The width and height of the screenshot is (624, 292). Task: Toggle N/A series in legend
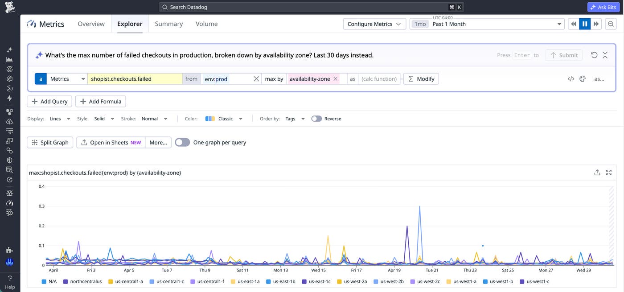[x=49, y=282]
